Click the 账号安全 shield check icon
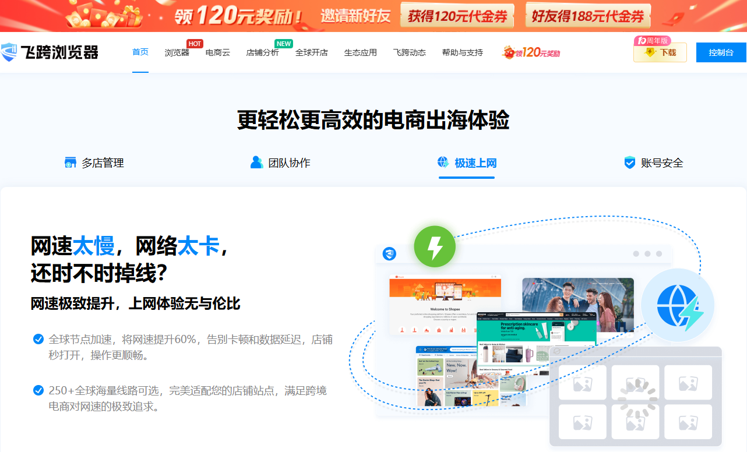The width and height of the screenshot is (747, 452). tap(629, 163)
